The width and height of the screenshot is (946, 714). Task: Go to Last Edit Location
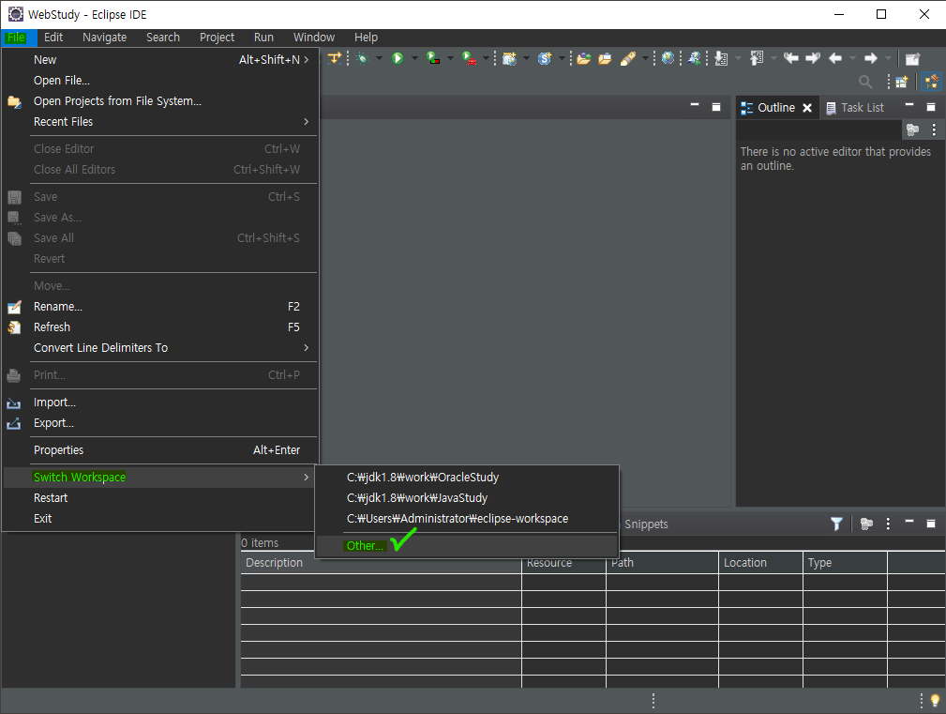(x=791, y=58)
